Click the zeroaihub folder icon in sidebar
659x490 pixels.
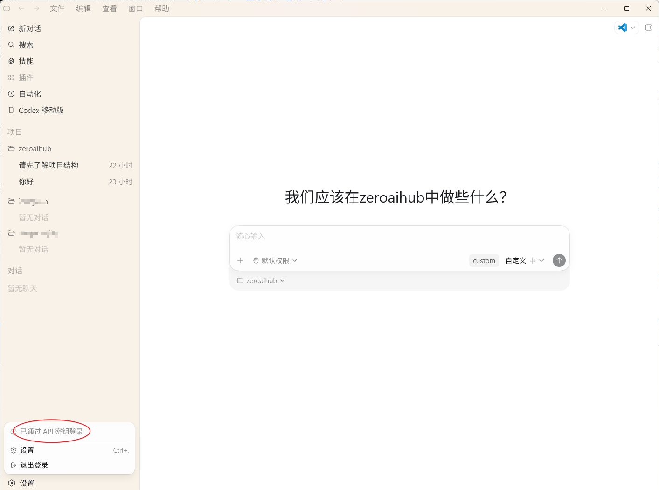click(11, 148)
